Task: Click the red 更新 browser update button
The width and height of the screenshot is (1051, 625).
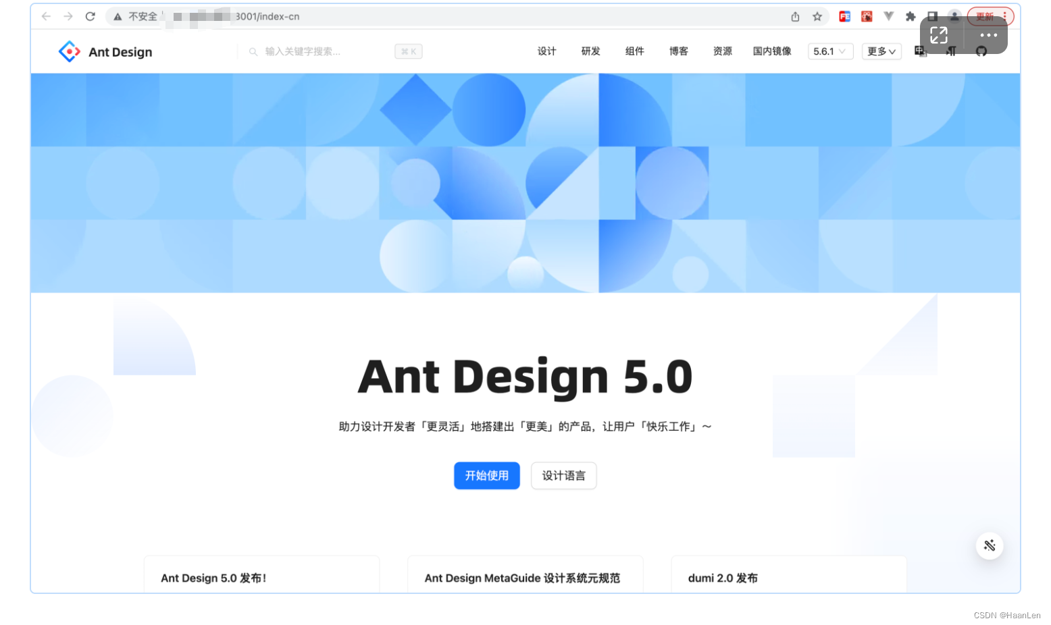Action: pos(990,16)
